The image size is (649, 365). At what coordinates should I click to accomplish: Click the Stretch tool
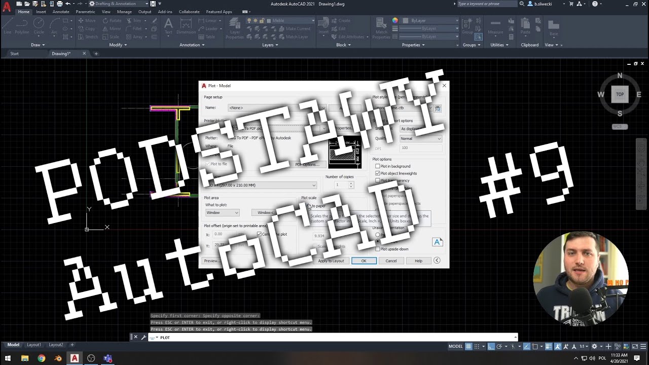tap(88, 37)
